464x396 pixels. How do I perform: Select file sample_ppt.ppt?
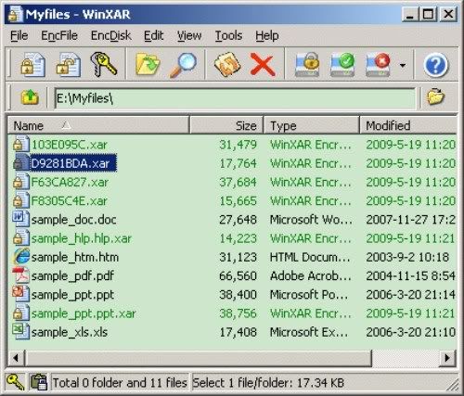(x=72, y=295)
